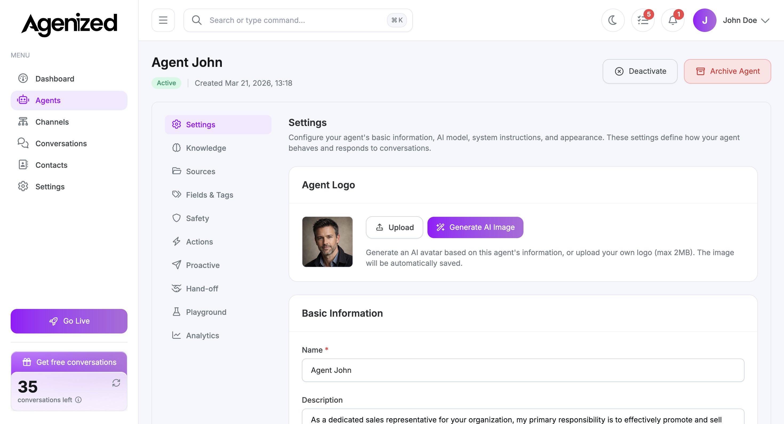784x424 pixels.
Task: Select Agents in sidebar menu
Action: 69,100
